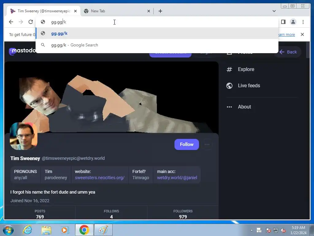The height and width of the screenshot is (236, 314).
Task: Open Windows Media Player from taskbar
Action: point(65,230)
